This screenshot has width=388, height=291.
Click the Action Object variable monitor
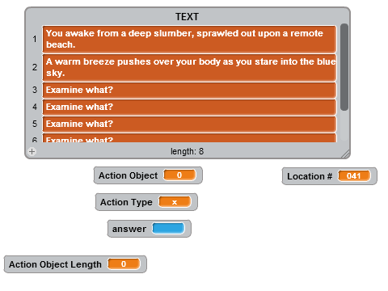point(148,175)
